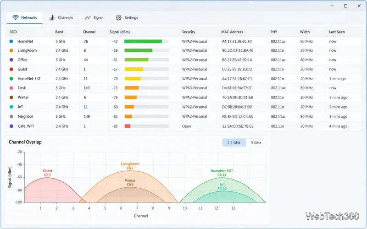367x229 pixels.
Task: Click the HomeNet signal strength bar
Action: click(x=146, y=41)
